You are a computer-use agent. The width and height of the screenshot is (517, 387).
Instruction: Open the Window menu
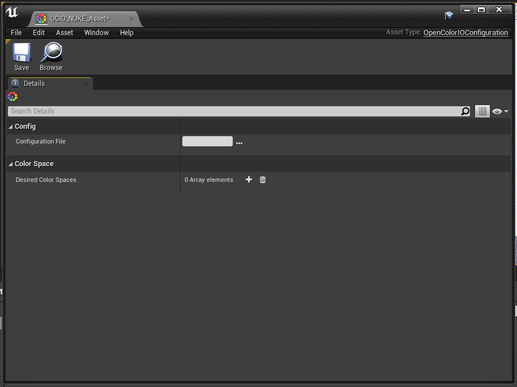click(96, 33)
